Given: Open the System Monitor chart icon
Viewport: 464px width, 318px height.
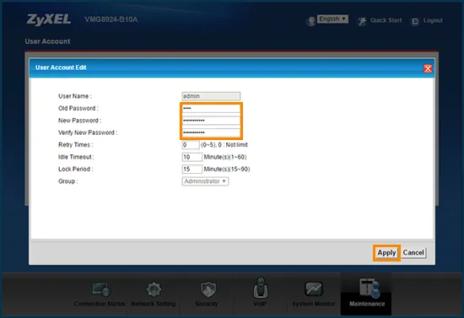Looking at the screenshot, I should [x=314, y=288].
